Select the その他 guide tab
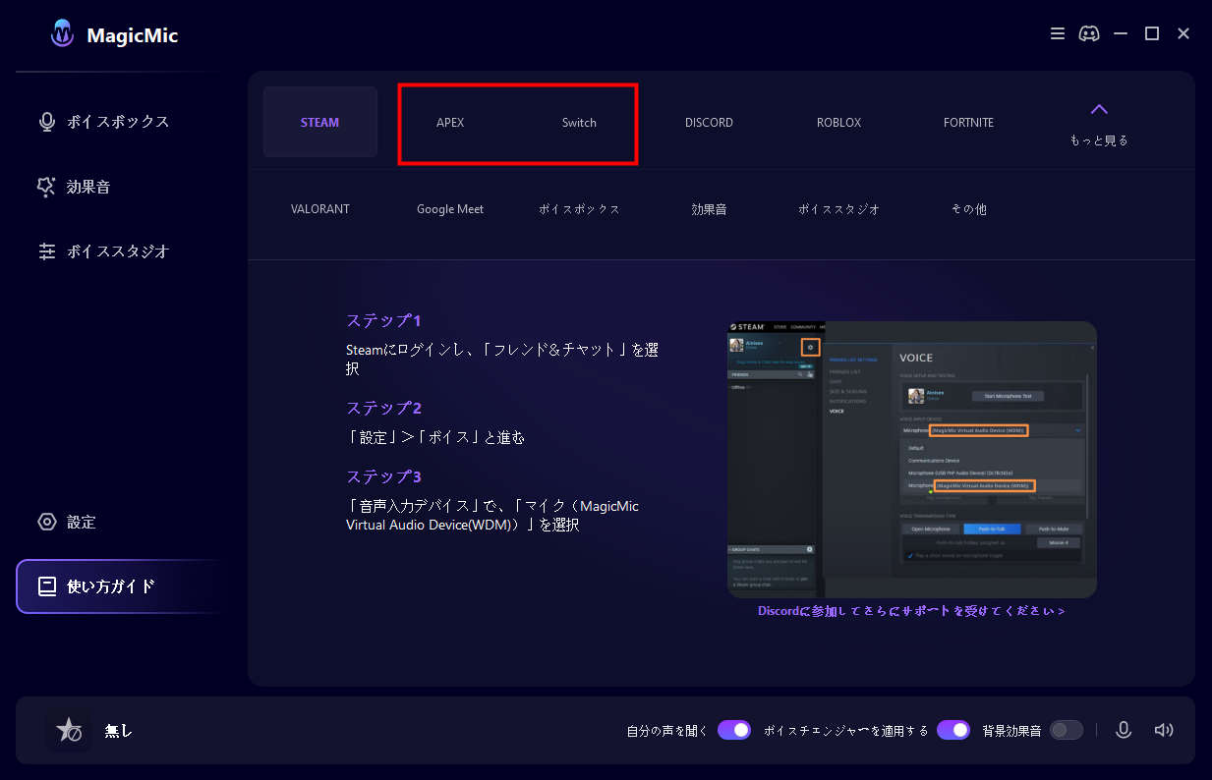The height and width of the screenshot is (780, 1212). tap(968, 209)
